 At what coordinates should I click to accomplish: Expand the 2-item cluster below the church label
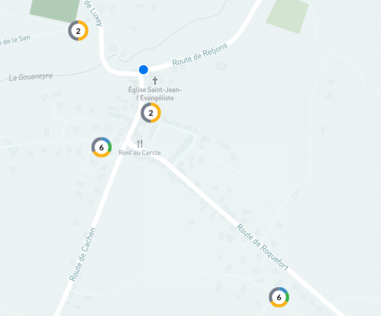[151, 113]
